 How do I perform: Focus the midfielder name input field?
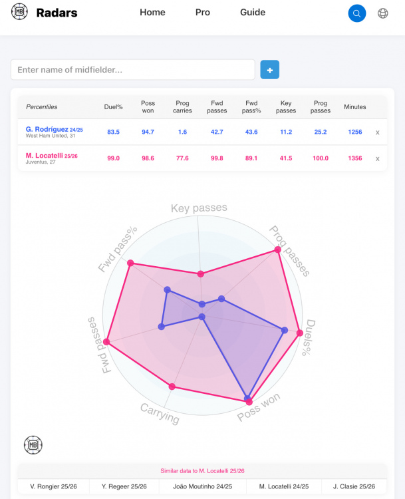tap(133, 70)
